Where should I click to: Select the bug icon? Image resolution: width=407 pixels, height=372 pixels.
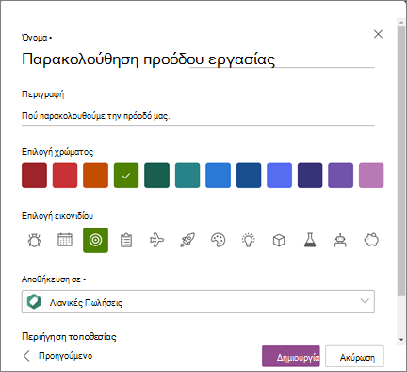point(34,240)
